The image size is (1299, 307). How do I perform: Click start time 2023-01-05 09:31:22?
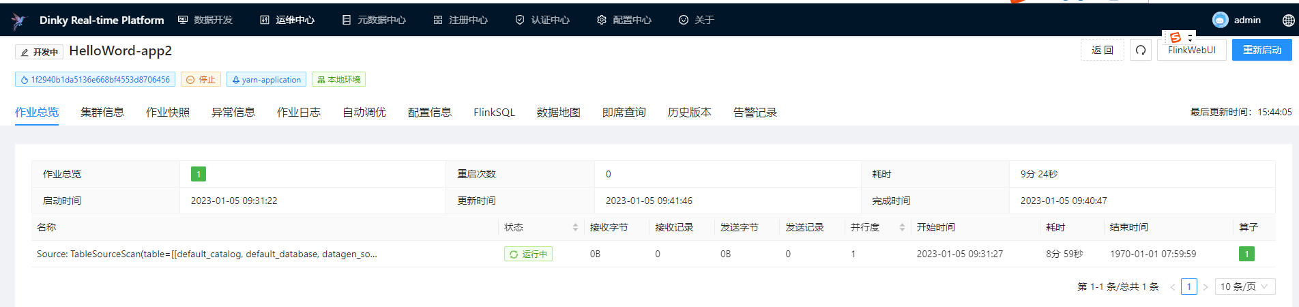click(234, 201)
